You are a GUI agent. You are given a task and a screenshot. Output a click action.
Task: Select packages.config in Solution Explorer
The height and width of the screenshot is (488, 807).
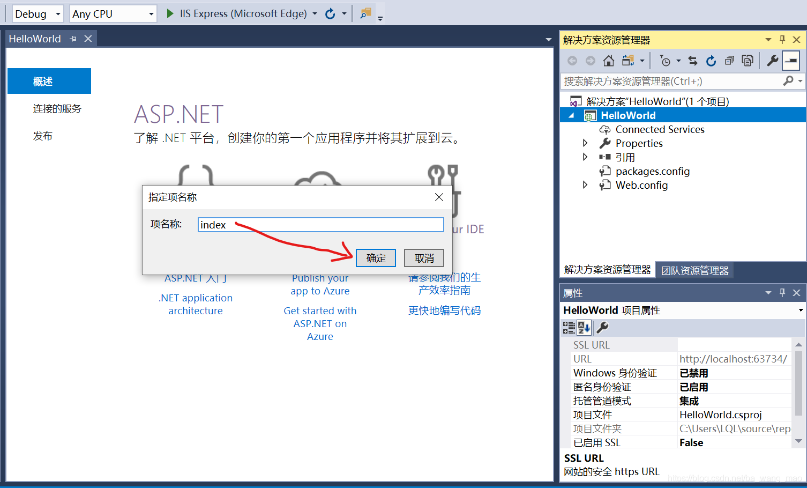tap(652, 171)
